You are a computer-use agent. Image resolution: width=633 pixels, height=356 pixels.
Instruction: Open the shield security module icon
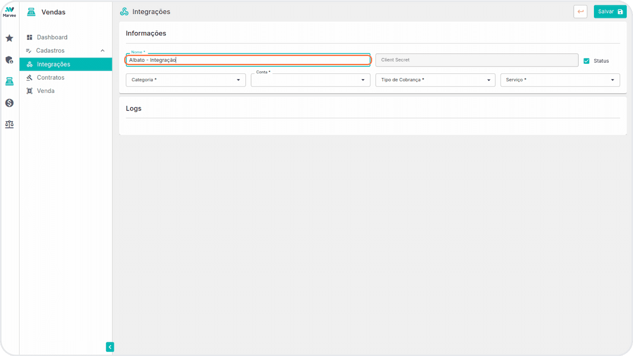[x=9, y=60]
